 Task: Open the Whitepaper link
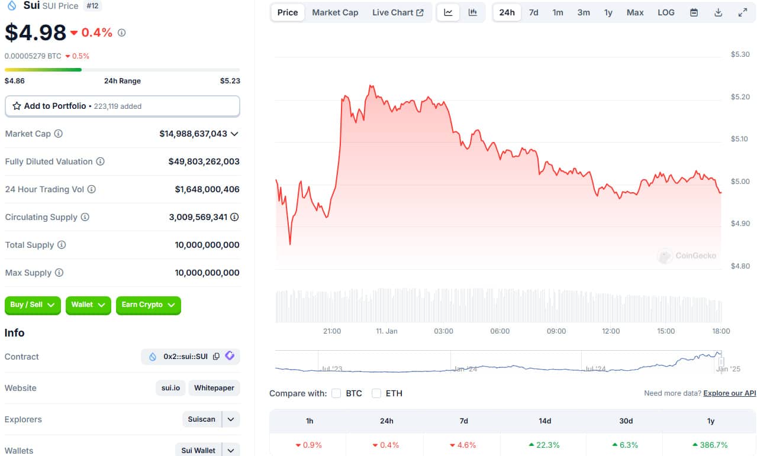click(x=214, y=388)
